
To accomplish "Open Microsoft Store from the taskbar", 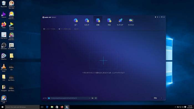I will (57, 107).
